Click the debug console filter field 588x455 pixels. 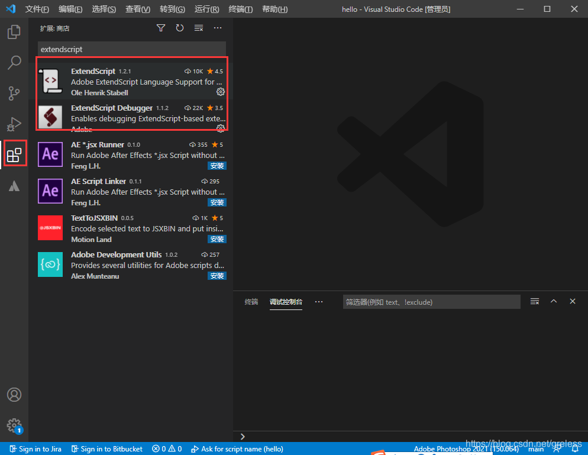coord(431,302)
